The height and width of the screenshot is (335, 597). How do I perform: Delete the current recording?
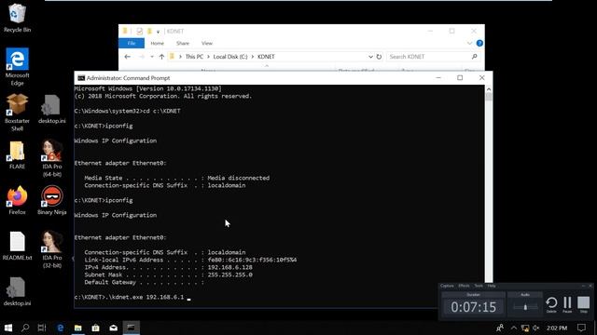click(x=551, y=304)
